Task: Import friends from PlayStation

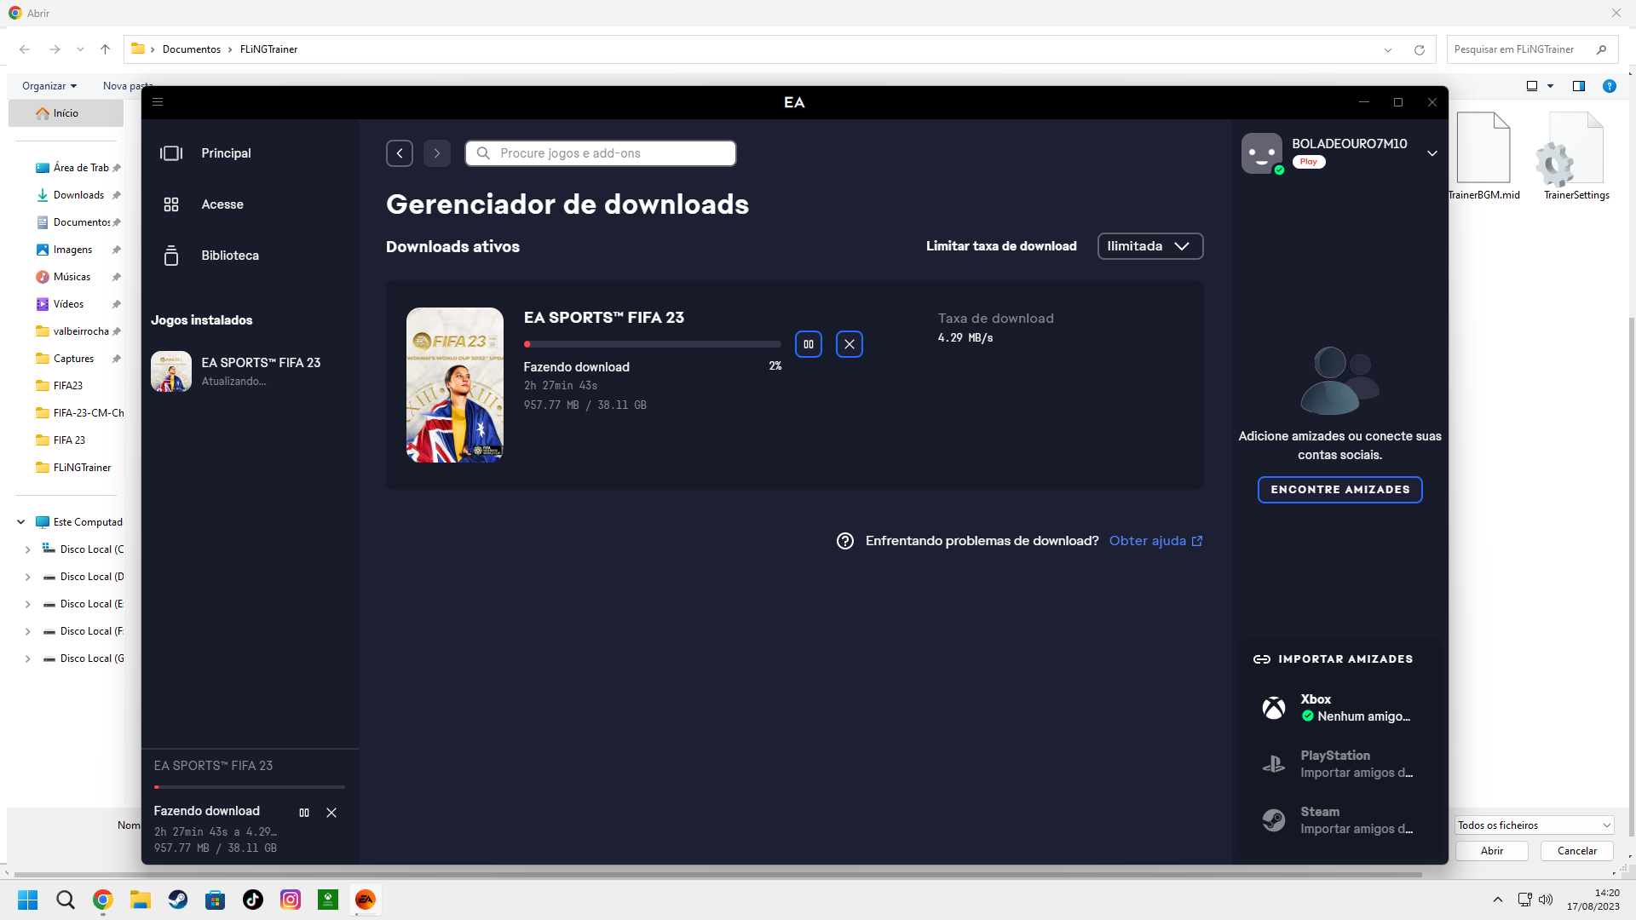Action: pyautogui.click(x=1340, y=764)
